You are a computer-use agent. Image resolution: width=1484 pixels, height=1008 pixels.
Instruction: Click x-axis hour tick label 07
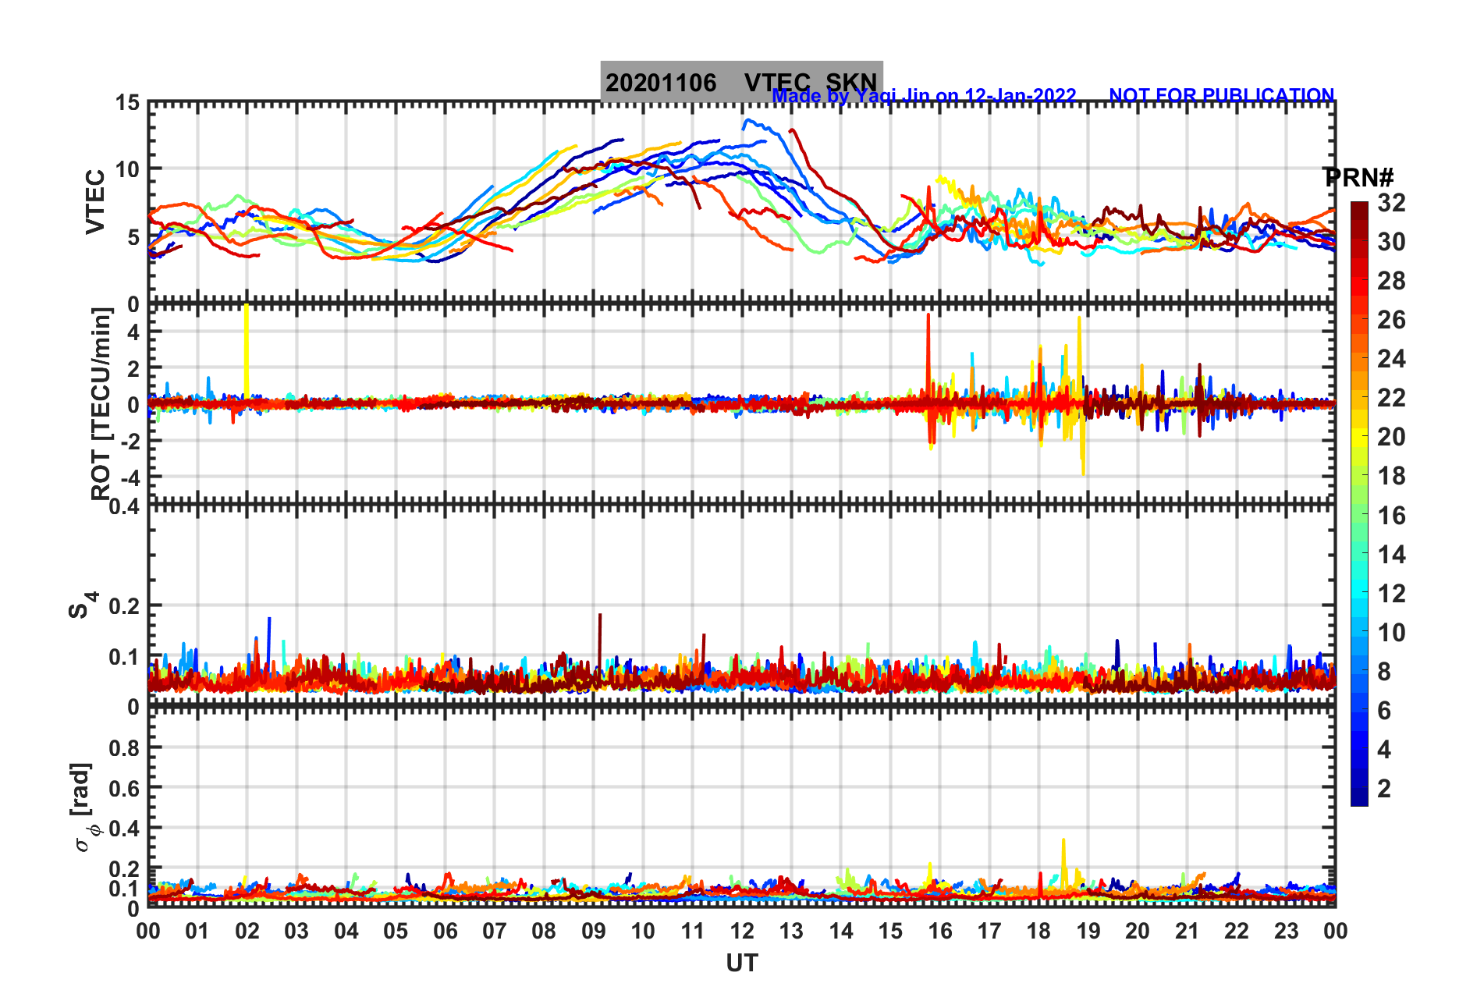(x=495, y=931)
